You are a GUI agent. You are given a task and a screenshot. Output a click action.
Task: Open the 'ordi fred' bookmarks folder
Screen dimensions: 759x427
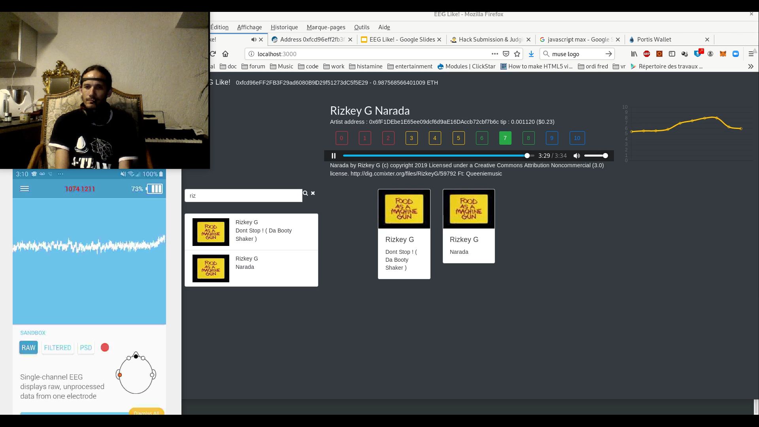click(593, 66)
